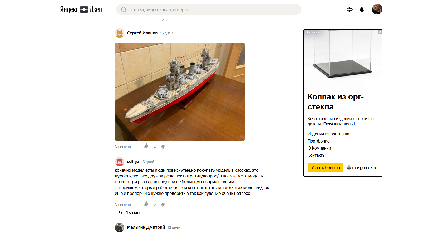Expand the '1 ответ' replies thread
Screen dimensions: 438x234
point(133,212)
